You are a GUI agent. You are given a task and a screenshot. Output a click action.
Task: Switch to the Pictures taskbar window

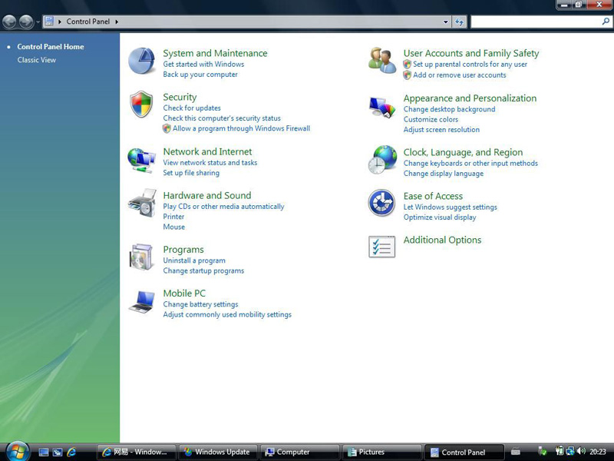pyautogui.click(x=381, y=452)
